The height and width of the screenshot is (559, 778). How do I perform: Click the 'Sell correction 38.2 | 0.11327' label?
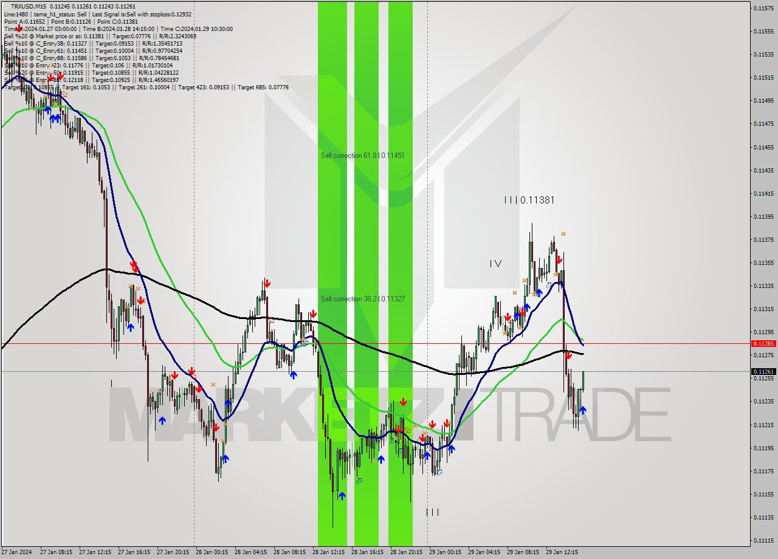point(363,299)
